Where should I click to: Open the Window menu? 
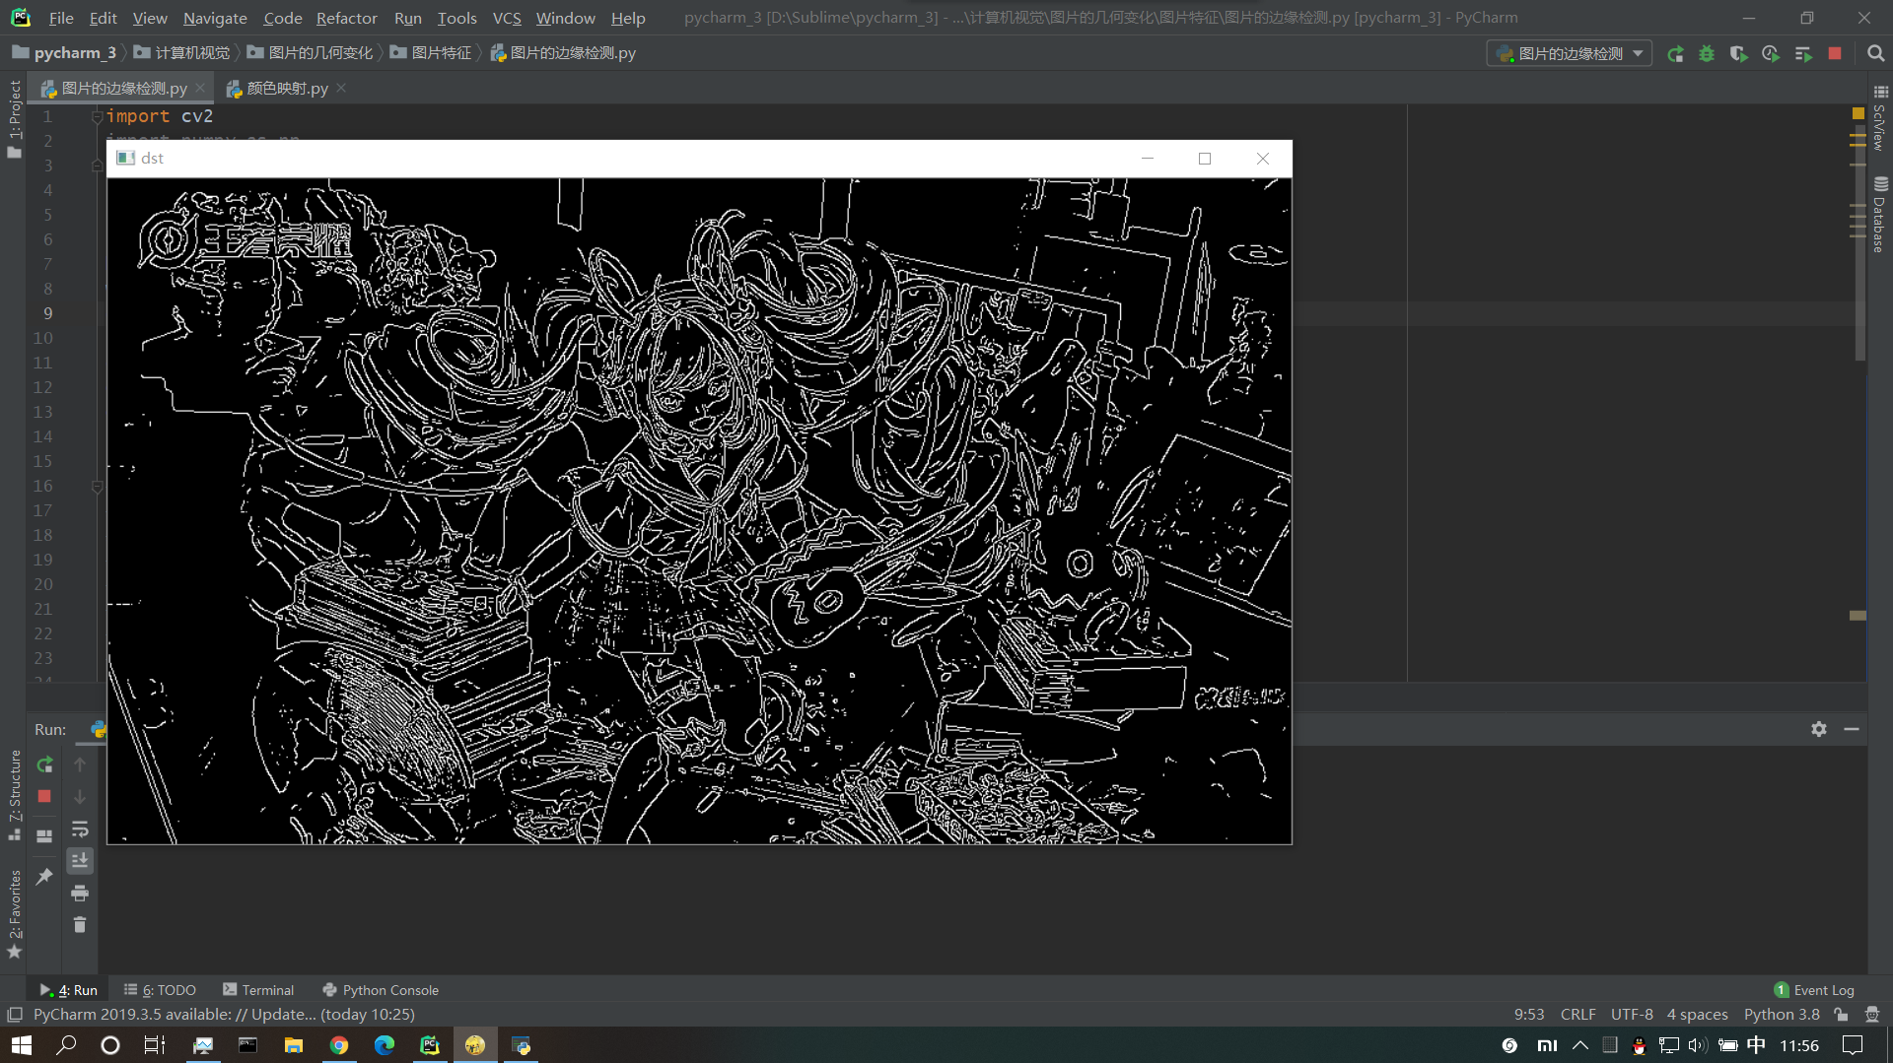[x=565, y=18]
